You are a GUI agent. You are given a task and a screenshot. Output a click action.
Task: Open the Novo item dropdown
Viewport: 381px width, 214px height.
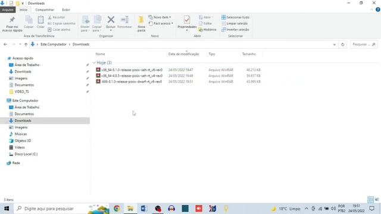point(160,17)
